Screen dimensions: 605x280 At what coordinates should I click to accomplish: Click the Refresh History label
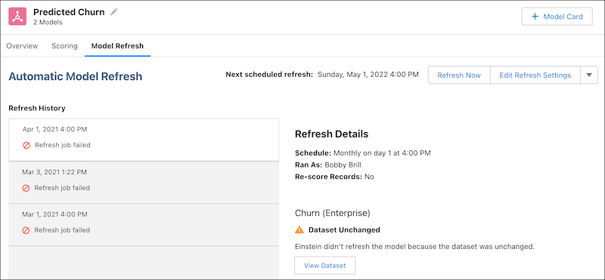(x=36, y=108)
